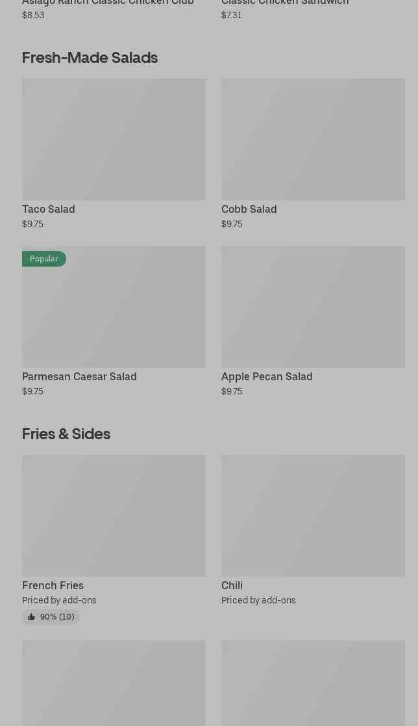418x726 pixels.
Task: Click the Fries & Sides section heading
Action: click(66, 434)
